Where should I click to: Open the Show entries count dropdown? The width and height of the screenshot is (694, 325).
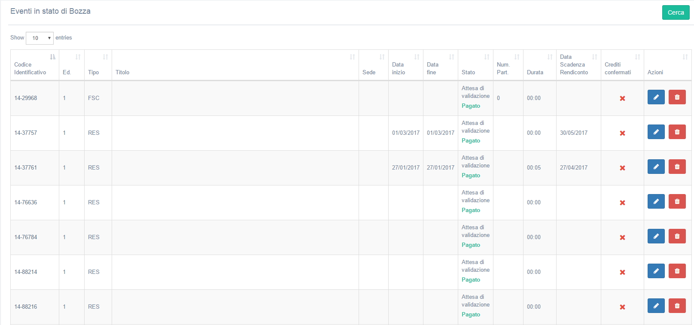click(40, 38)
